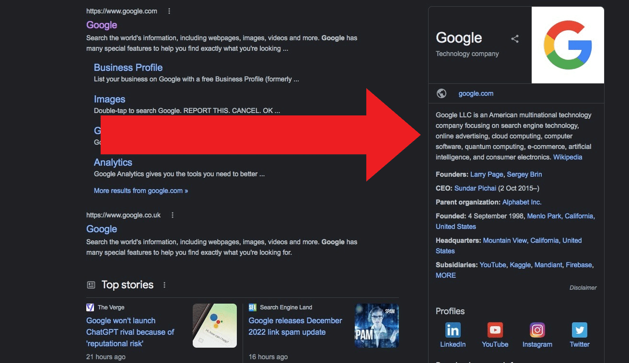Open the three-dot menu beside https://www.google.com

click(x=169, y=11)
